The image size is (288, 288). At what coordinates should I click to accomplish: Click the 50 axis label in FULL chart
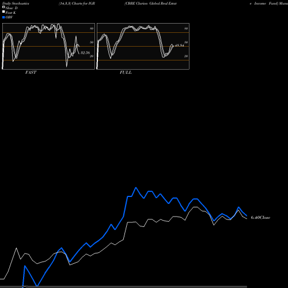click(x=186, y=42)
